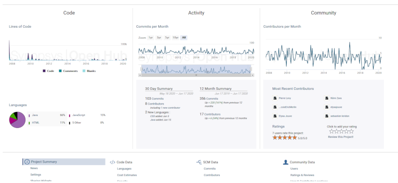Click the Project Summary gauge icon

pyautogui.click(x=27, y=162)
